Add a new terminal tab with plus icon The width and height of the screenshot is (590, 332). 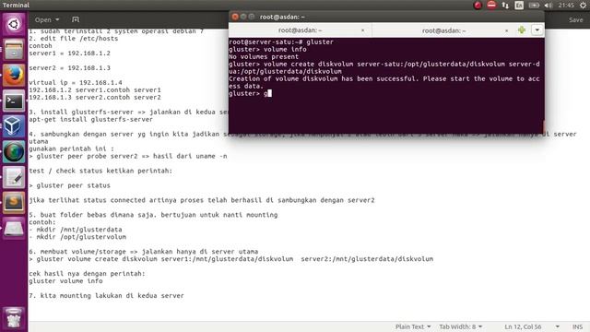tap(522, 30)
